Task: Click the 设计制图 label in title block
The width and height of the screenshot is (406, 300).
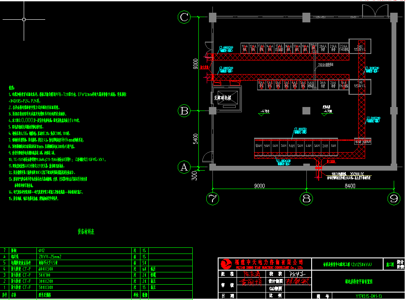Action: click(275, 282)
